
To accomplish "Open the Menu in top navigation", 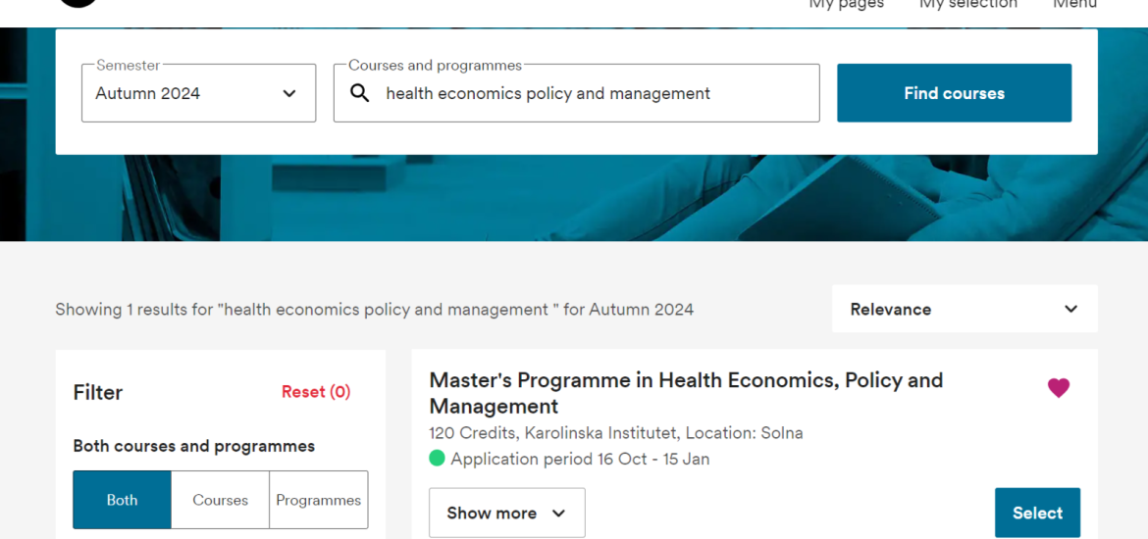I will pyautogui.click(x=1074, y=4).
